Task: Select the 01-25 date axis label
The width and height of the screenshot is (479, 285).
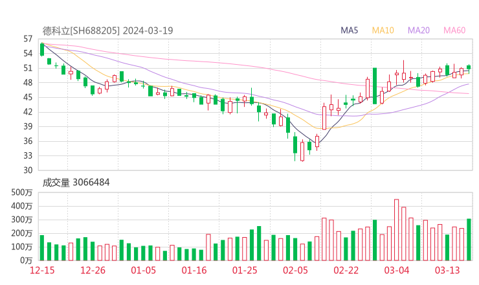Action: tap(245, 269)
